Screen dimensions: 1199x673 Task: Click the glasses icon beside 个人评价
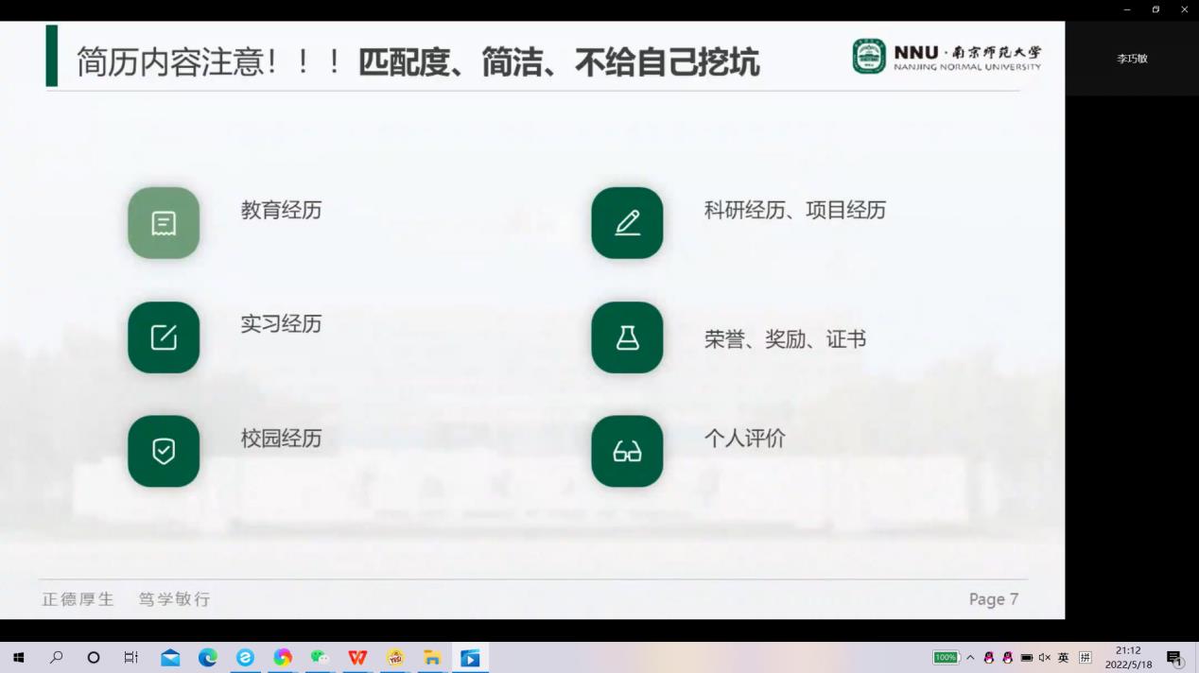pyautogui.click(x=627, y=452)
